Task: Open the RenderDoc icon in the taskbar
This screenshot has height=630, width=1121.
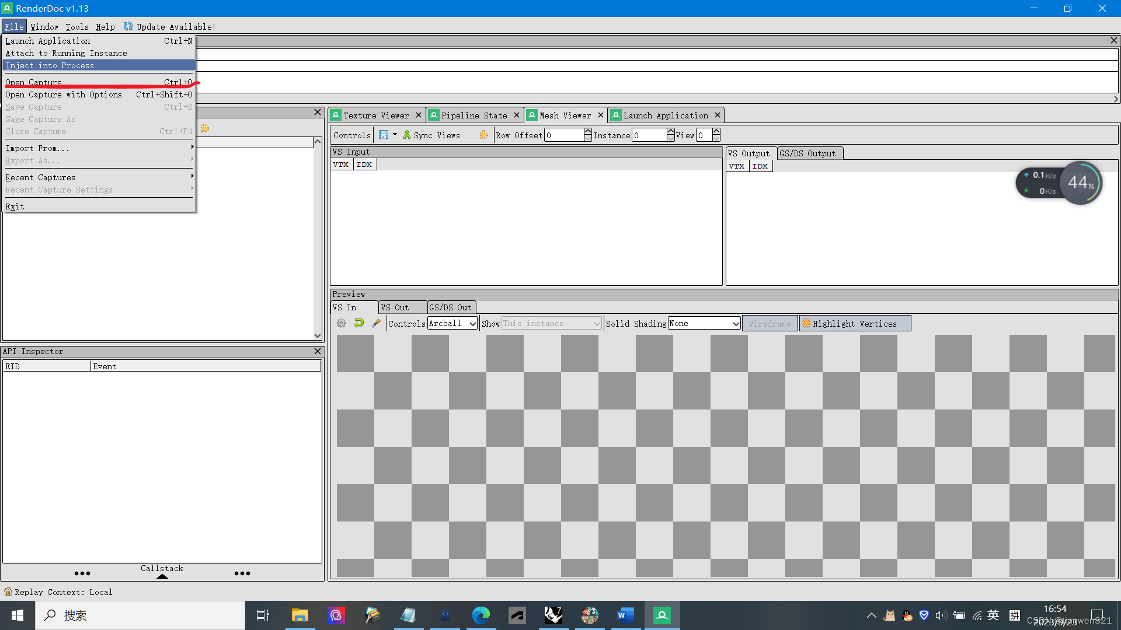Action: [x=662, y=615]
